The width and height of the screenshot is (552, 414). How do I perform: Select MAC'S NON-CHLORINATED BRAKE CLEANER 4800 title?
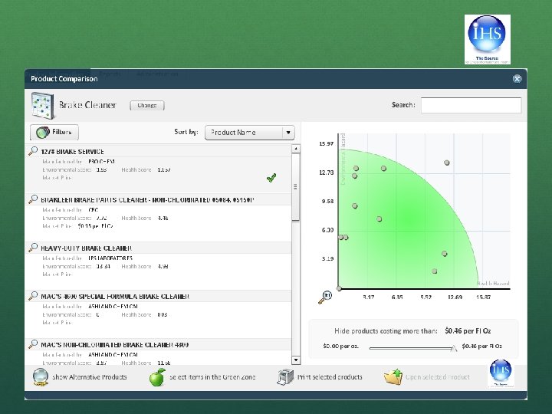pyautogui.click(x=115, y=345)
